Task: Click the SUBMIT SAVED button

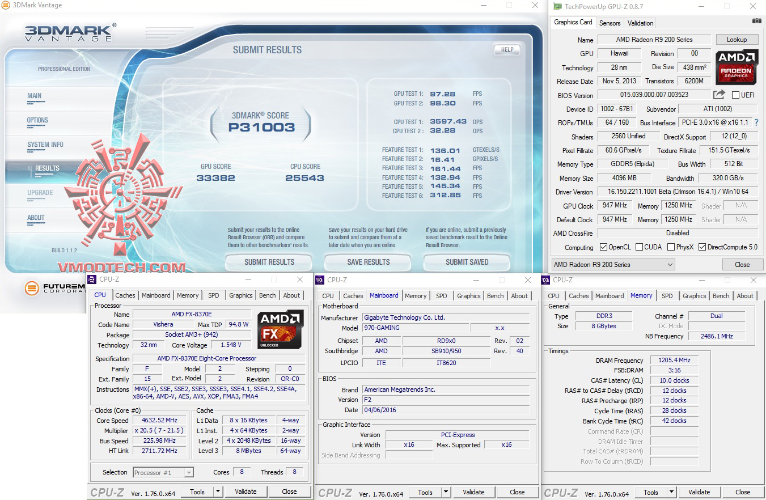Action: click(467, 262)
